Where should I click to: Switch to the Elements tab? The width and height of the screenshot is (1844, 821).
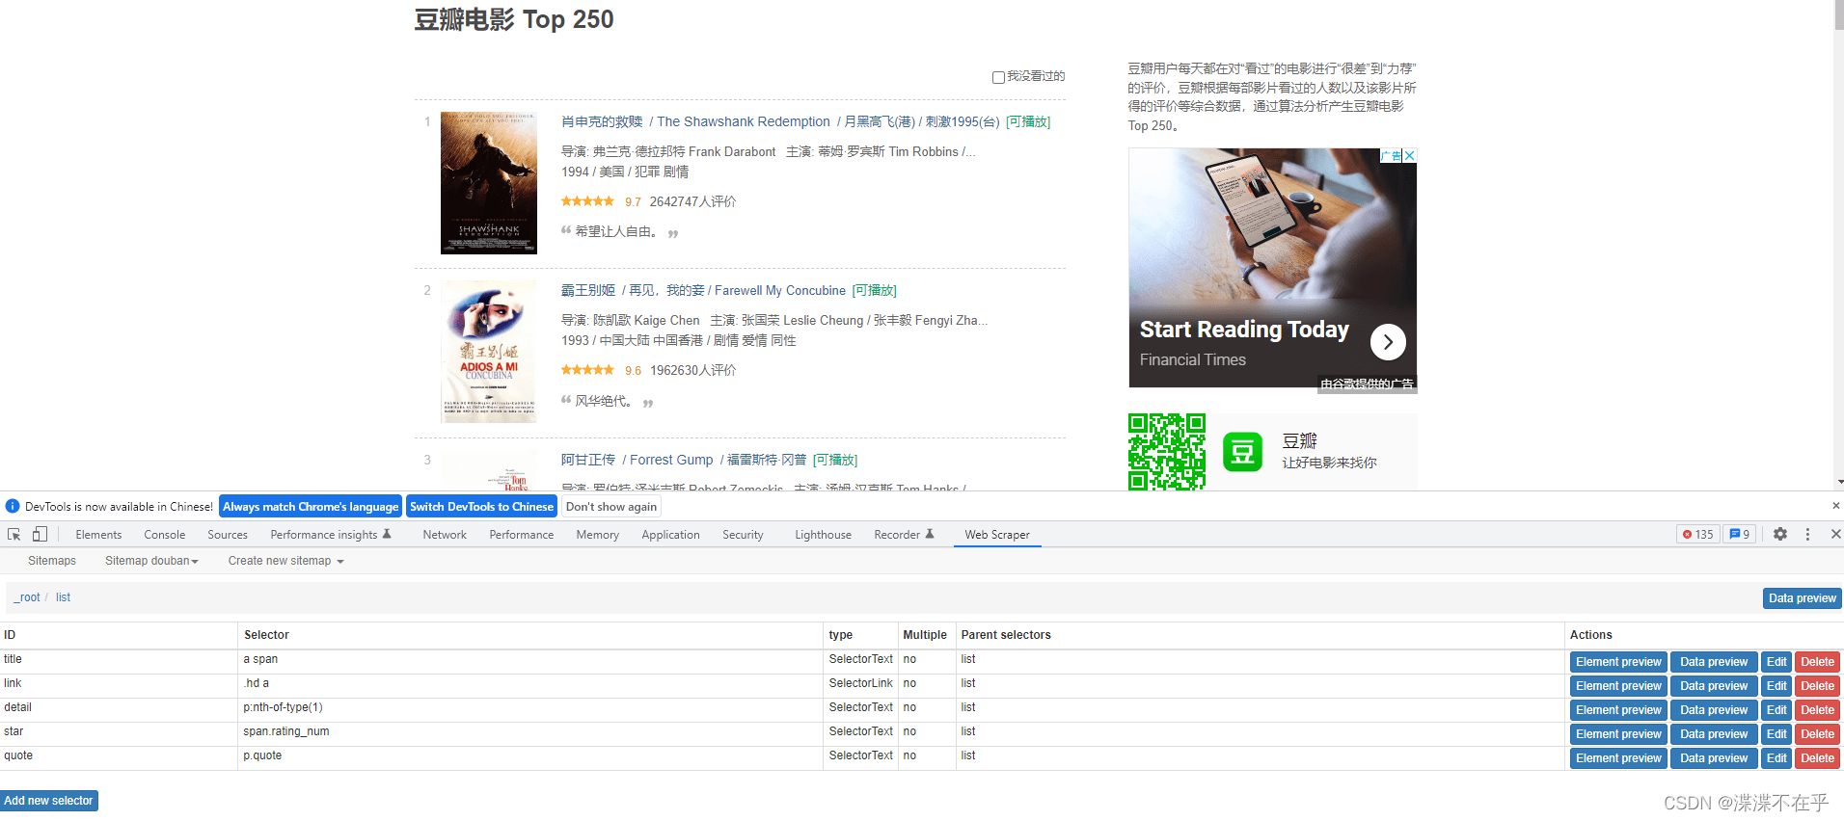(98, 535)
